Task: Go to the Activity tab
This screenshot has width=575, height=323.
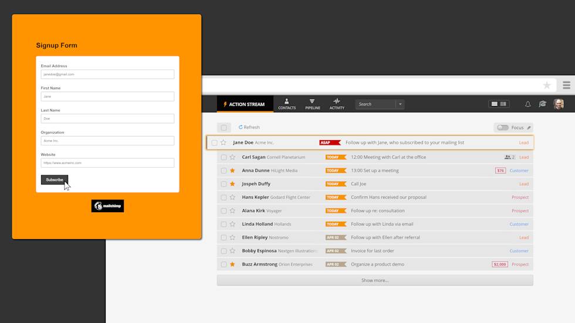Action: tap(337, 104)
